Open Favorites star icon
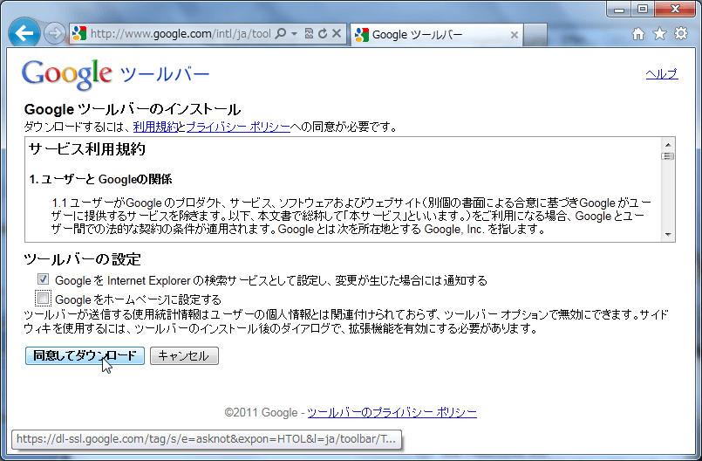The height and width of the screenshot is (461, 702). [x=659, y=34]
